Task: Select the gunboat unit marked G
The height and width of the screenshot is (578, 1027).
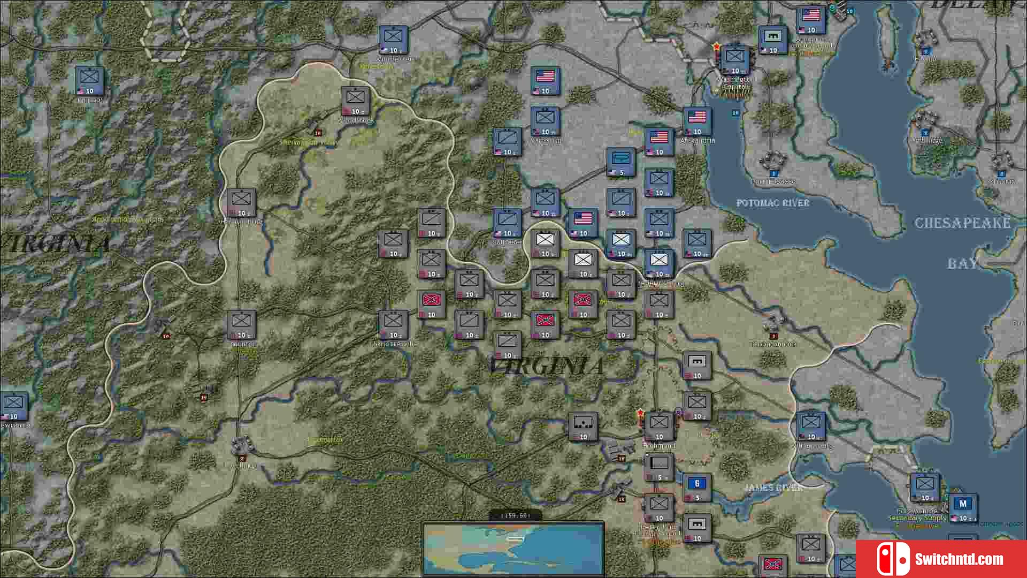Action: click(x=697, y=488)
